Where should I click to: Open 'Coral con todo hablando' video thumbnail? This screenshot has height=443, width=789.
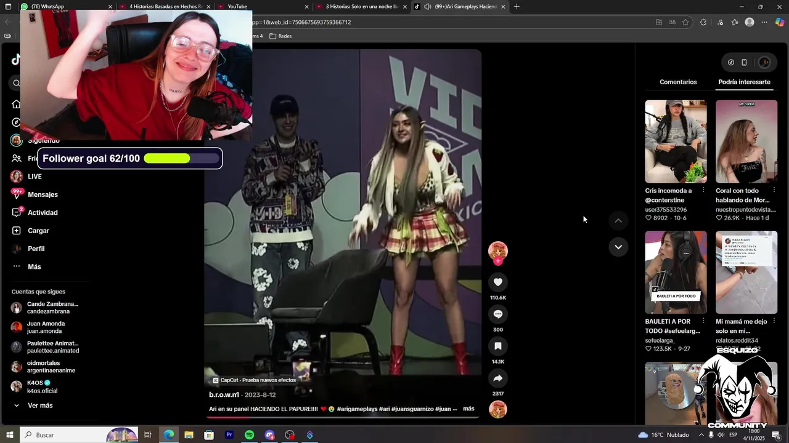746,142
